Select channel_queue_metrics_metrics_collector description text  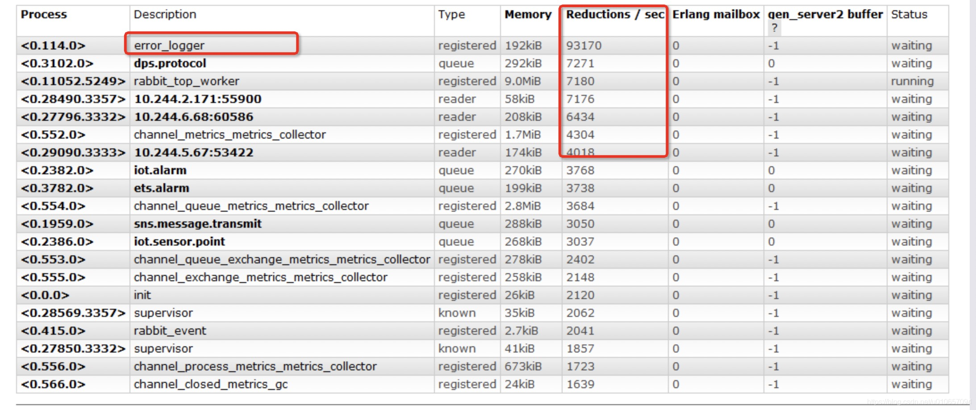click(251, 206)
